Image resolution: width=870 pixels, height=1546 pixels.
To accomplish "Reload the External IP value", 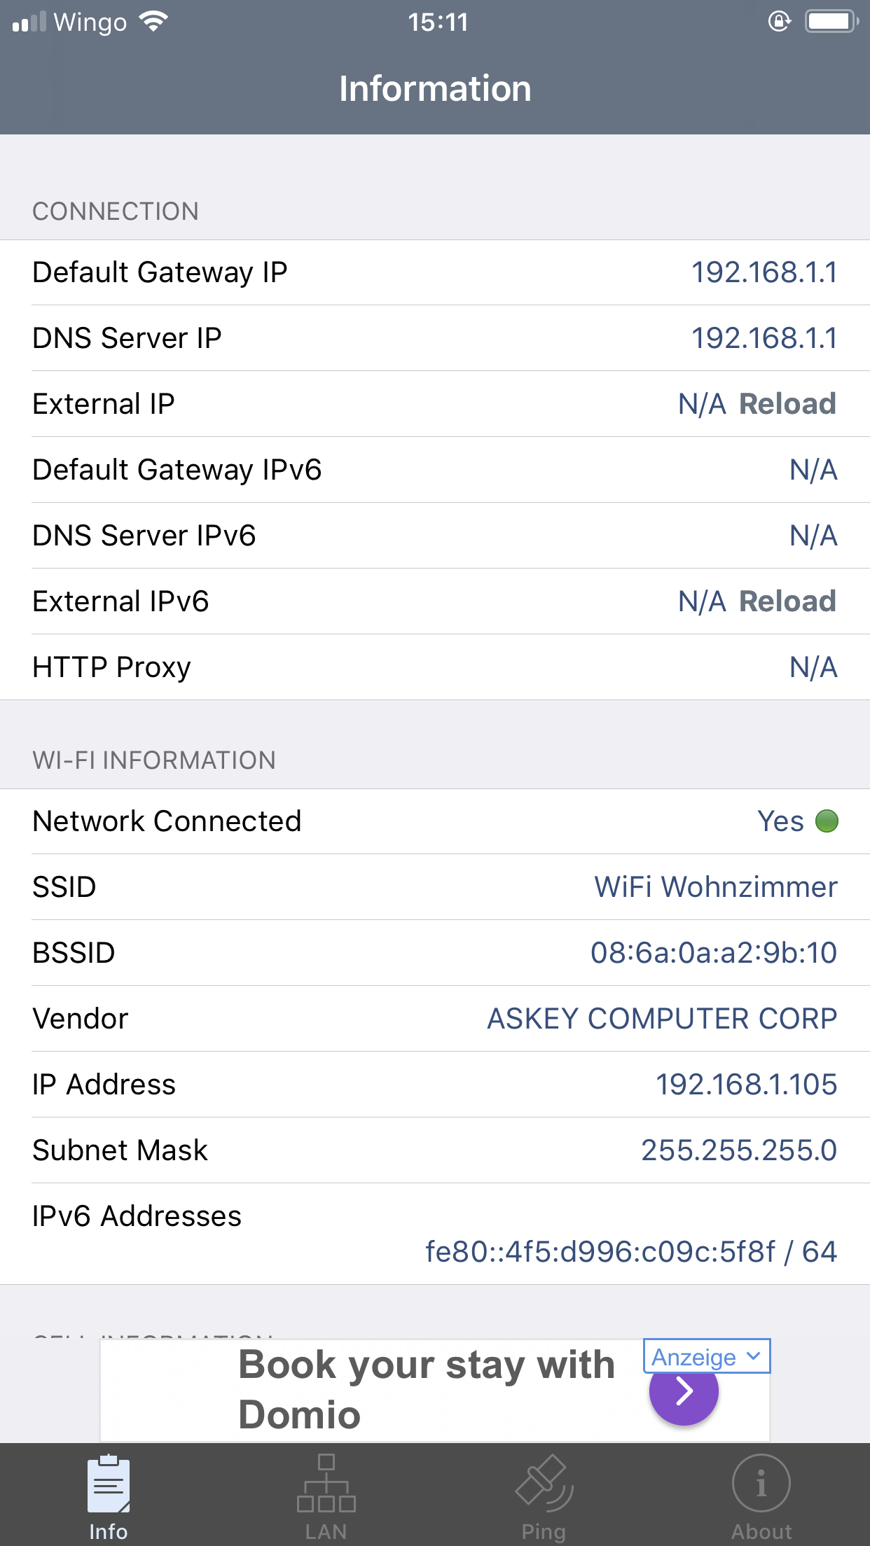I will click(787, 404).
